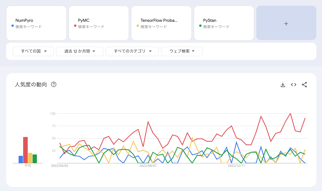Click the red PyMC average bar
Image resolution: width=322 pixels, height=191 pixels.
(x=26, y=150)
